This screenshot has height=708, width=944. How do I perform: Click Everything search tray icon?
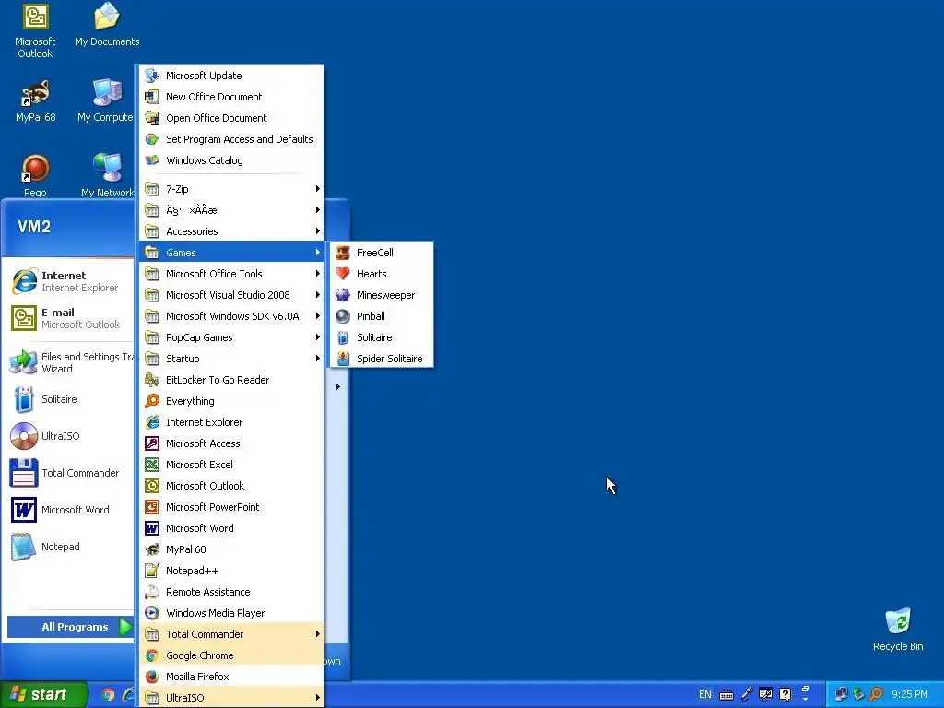click(x=876, y=694)
